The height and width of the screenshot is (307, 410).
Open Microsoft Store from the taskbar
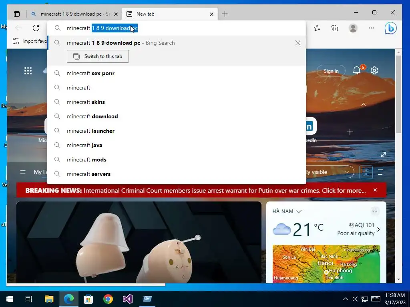point(88,299)
